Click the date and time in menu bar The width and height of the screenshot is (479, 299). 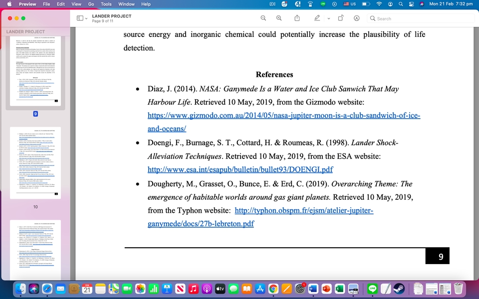click(451, 4)
